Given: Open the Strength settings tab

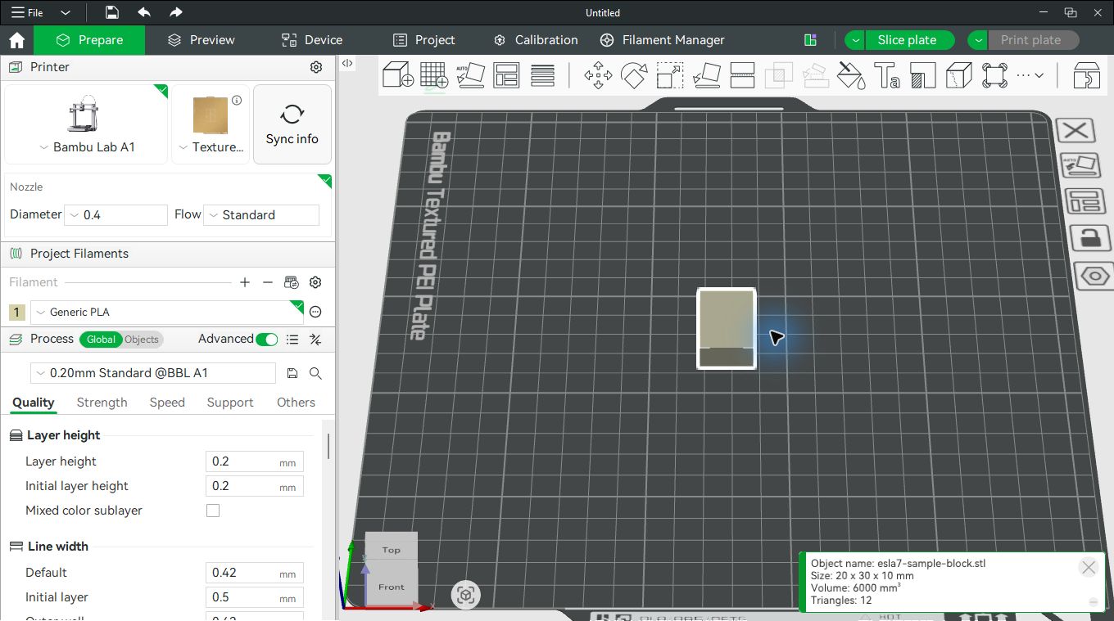Looking at the screenshot, I should coord(102,403).
